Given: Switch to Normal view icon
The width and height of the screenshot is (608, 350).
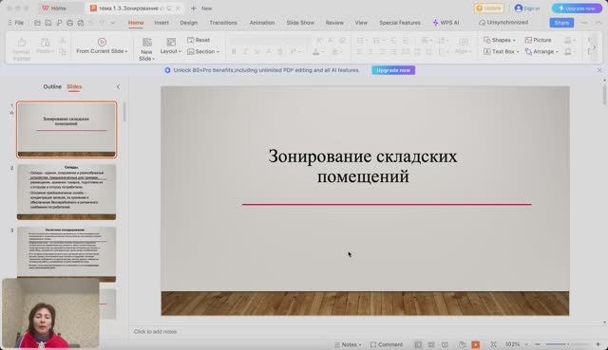Looking at the screenshot, I should 418,344.
